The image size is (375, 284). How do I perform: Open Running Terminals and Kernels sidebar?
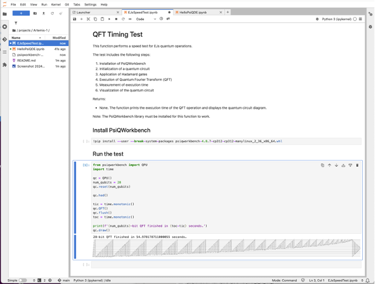point(5,27)
